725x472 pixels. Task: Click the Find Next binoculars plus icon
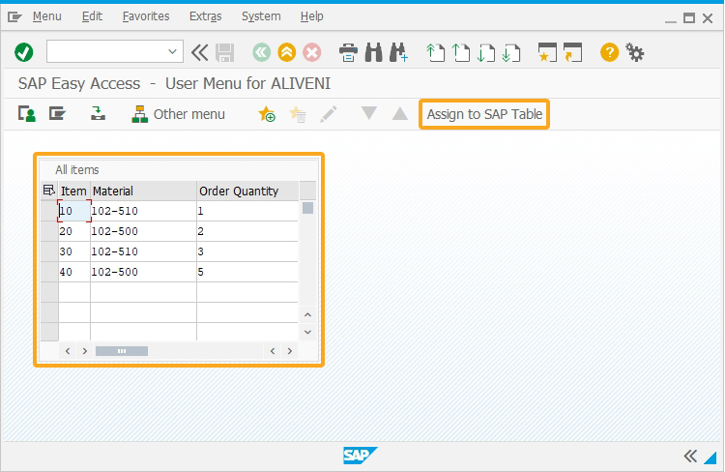(x=398, y=52)
